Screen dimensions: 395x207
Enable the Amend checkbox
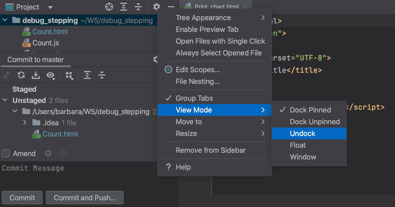tap(6, 153)
